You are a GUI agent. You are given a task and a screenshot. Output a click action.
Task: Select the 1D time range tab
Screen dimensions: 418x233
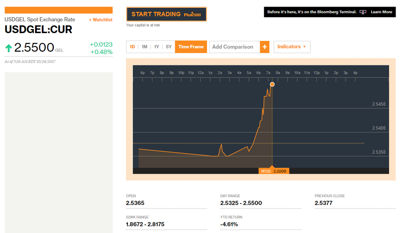pos(132,47)
